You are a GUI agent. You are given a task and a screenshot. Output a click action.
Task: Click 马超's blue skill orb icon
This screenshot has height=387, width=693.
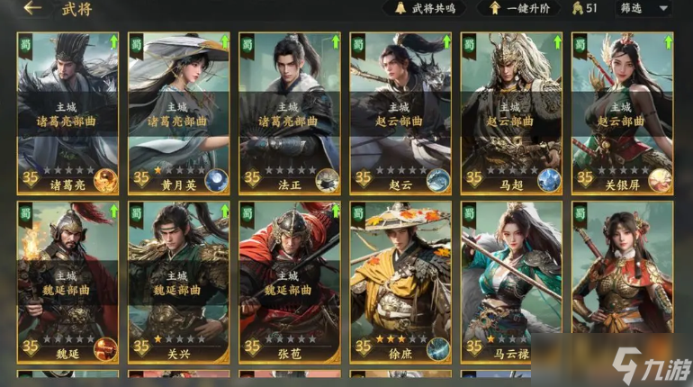(x=549, y=180)
